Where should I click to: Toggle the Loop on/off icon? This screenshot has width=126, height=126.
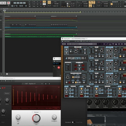point(49,2)
